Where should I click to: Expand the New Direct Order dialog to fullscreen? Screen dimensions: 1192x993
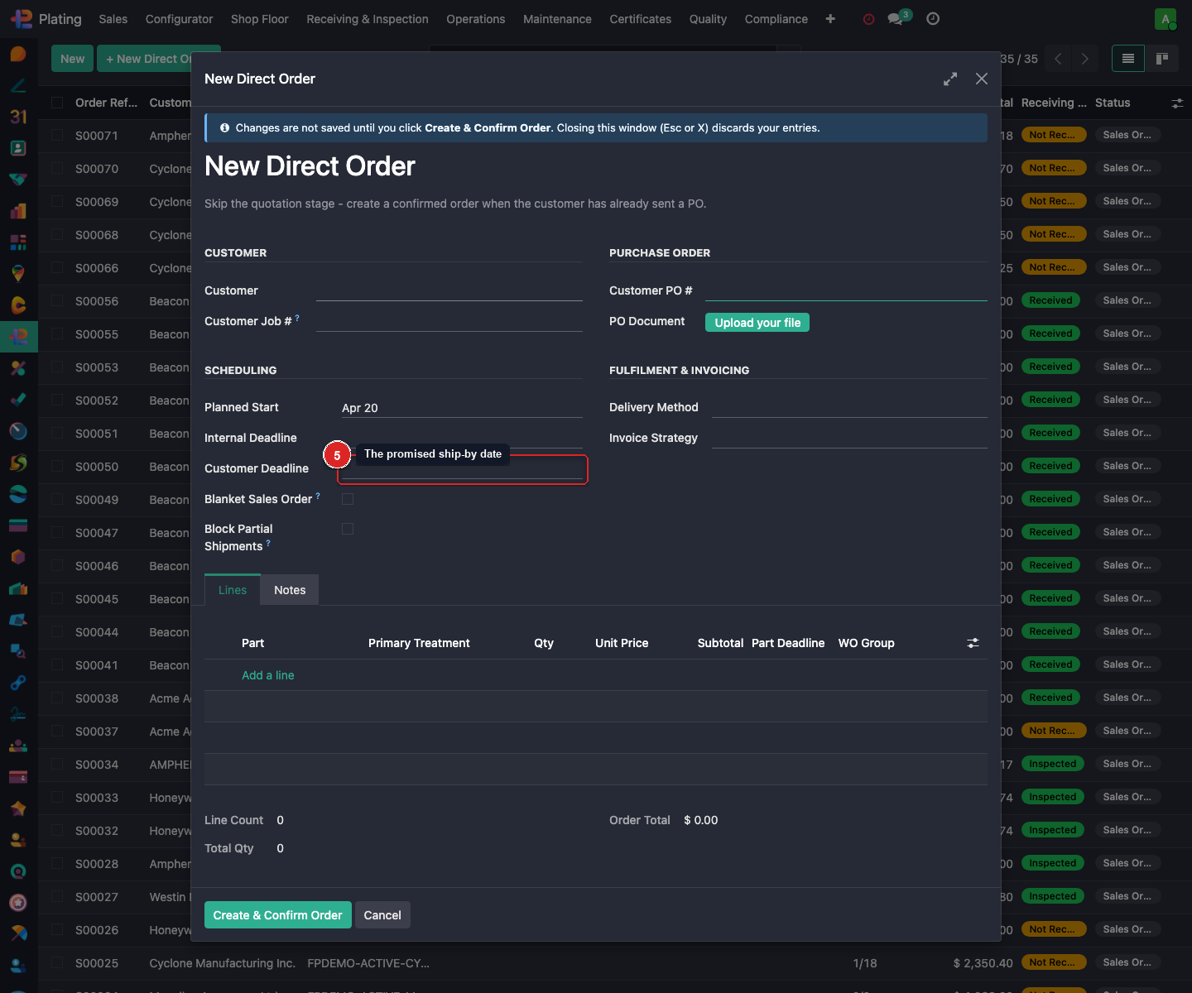click(x=950, y=79)
